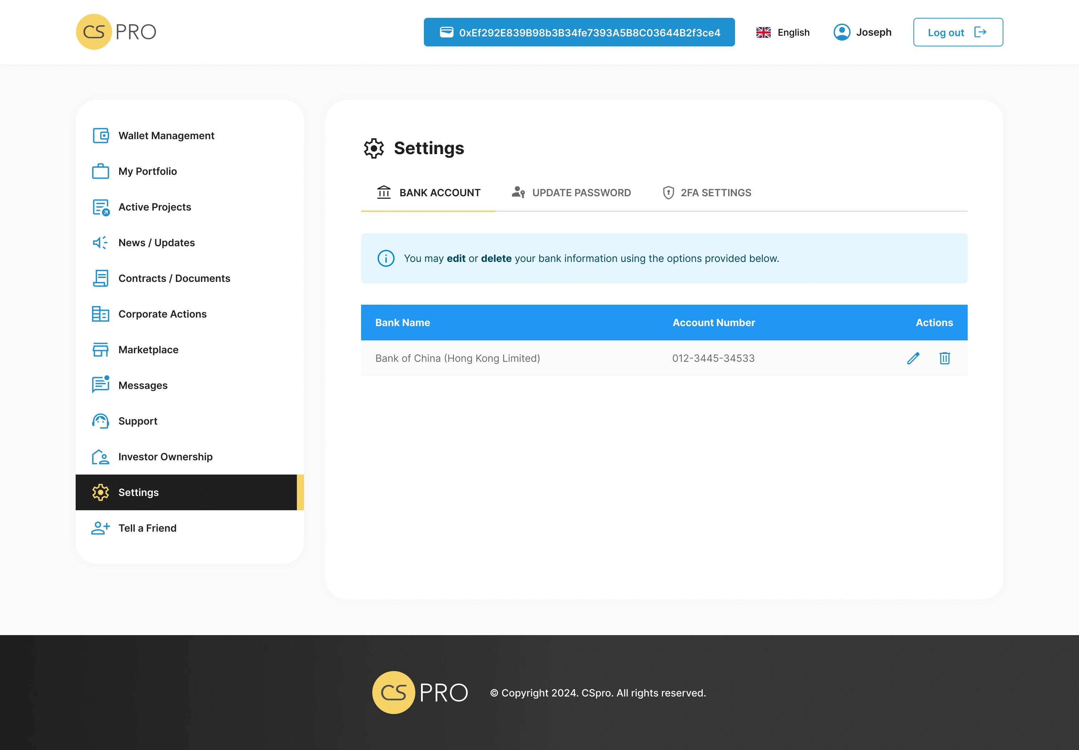Click the wallet address button in header
Viewport: 1079px width, 750px height.
coord(579,32)
